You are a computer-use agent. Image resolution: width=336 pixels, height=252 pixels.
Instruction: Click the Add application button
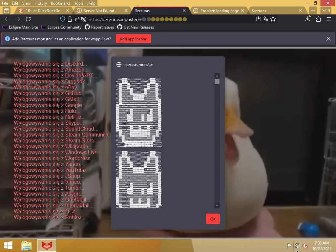click(x=133, y=39)
